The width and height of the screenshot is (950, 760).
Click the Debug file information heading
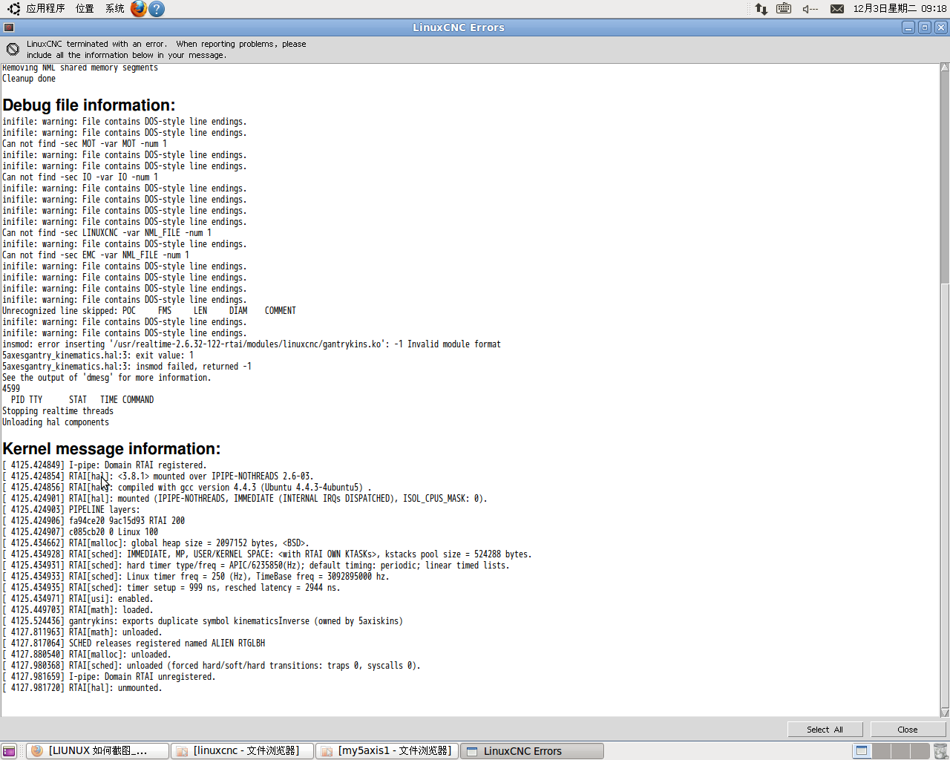point(89,105)
